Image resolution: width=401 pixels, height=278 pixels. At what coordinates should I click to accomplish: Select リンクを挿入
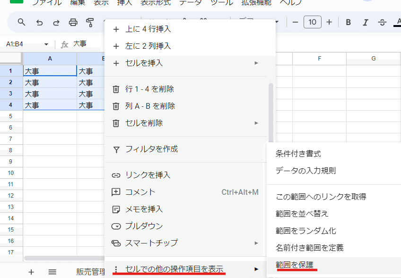click(x=185, y=175)
